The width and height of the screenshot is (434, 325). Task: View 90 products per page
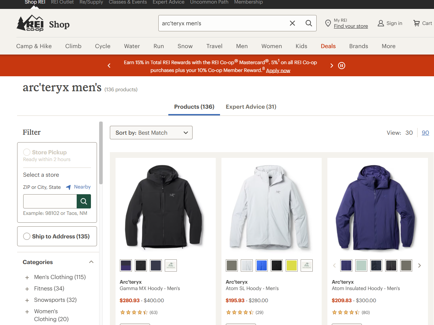point(425,133)
